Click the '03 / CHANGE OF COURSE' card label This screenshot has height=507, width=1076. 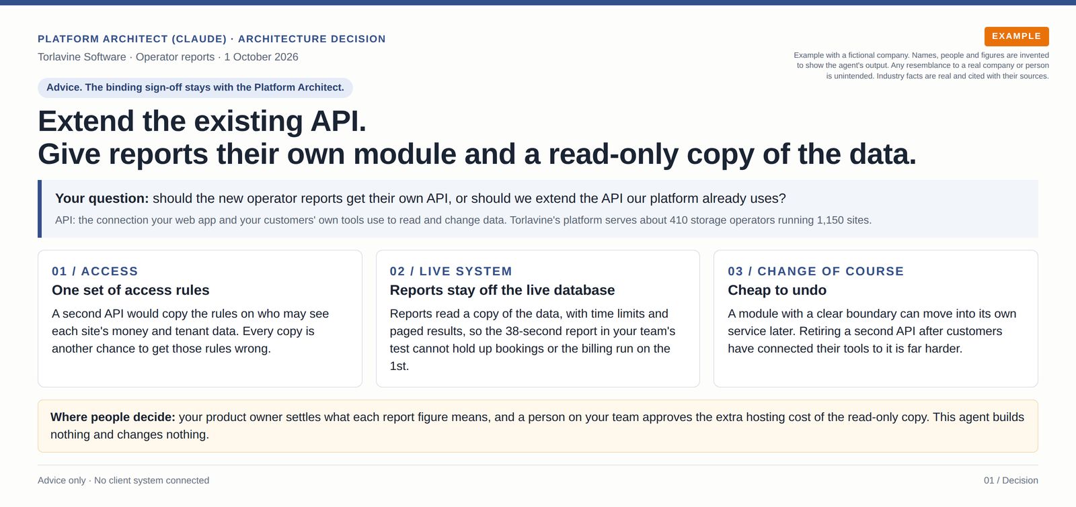tap(816, 271)
